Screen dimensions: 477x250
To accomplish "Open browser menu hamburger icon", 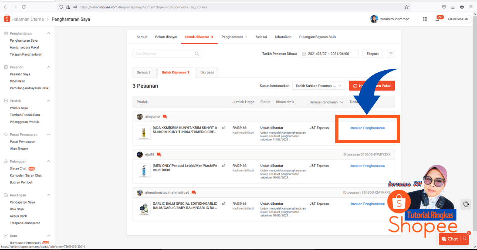I will tap(470, 7).
